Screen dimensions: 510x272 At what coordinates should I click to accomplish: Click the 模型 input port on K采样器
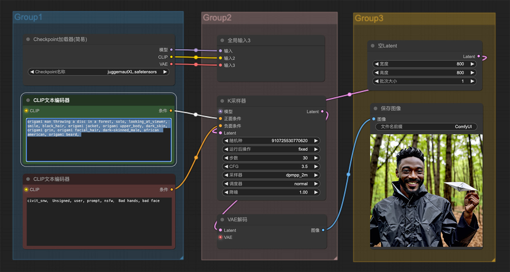[220, 111]
